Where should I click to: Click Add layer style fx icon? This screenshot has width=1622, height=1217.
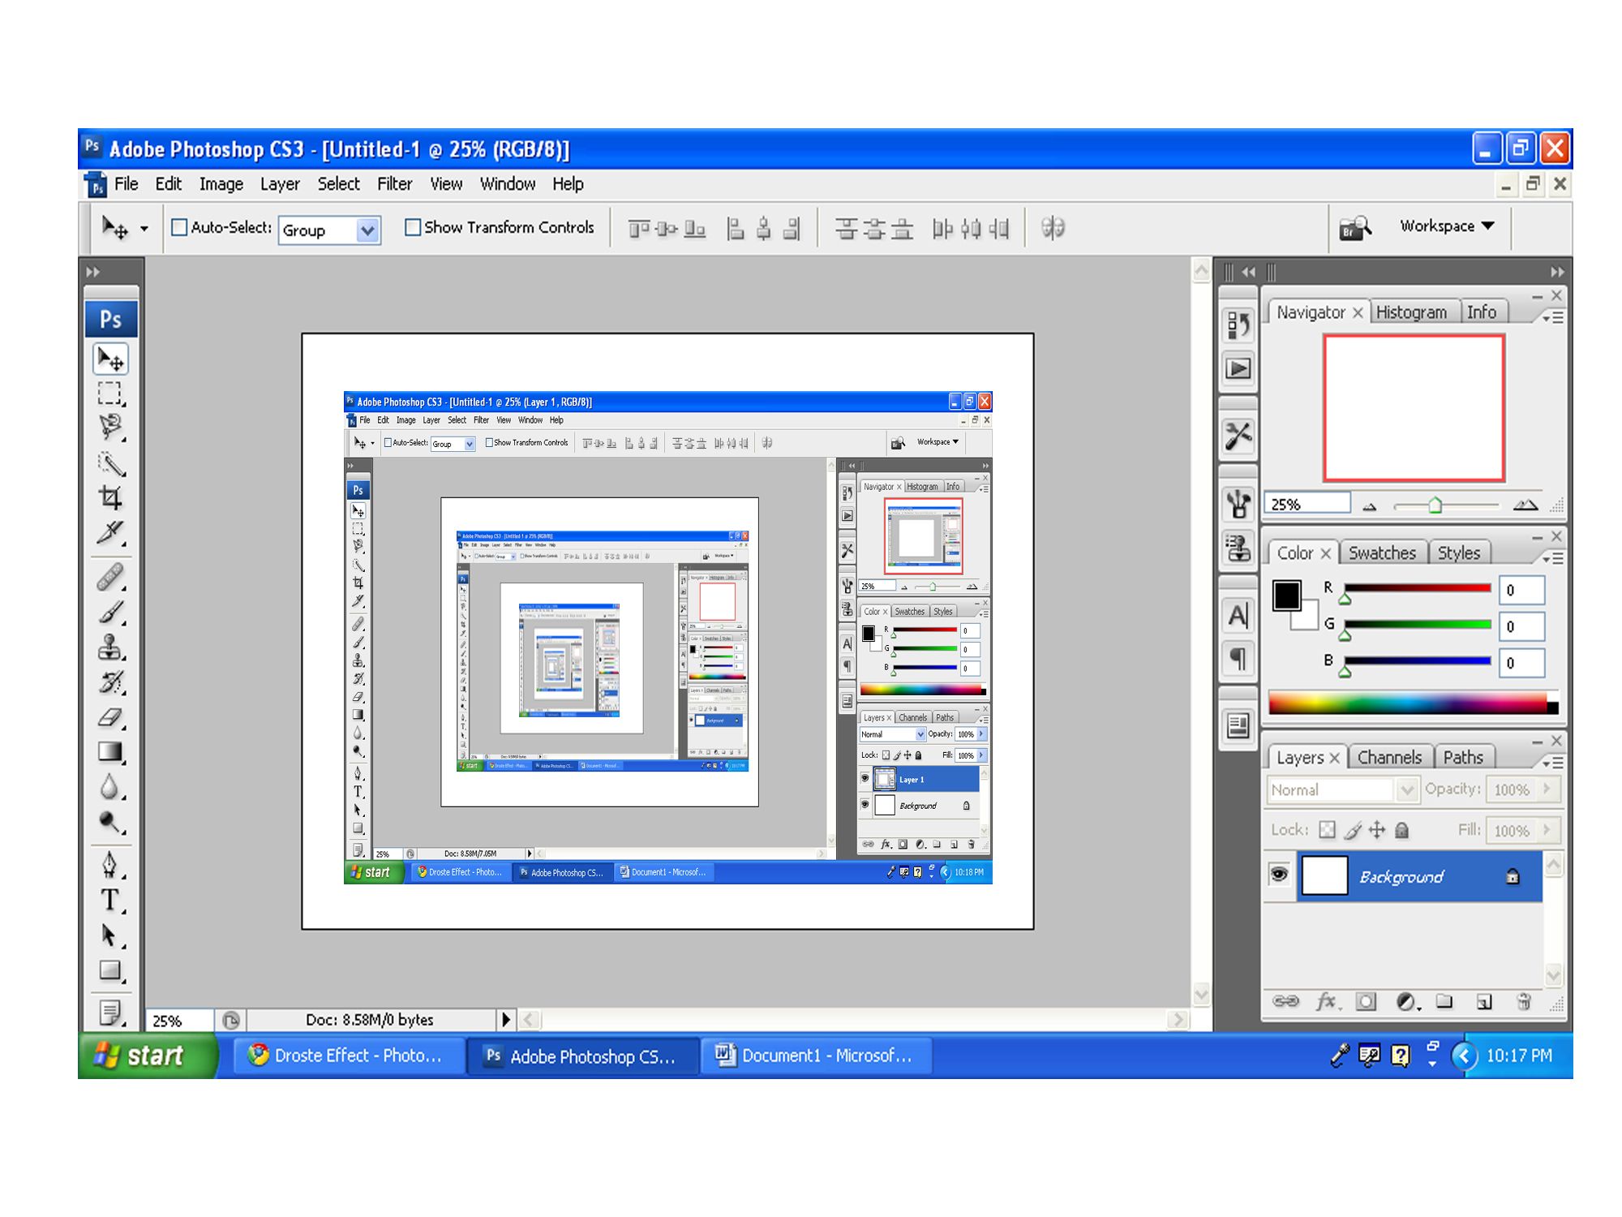click(x=1327, y=1001)
